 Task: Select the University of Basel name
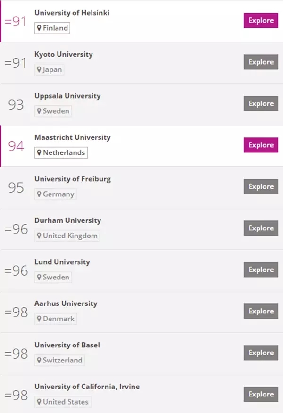tap(67, 345)
